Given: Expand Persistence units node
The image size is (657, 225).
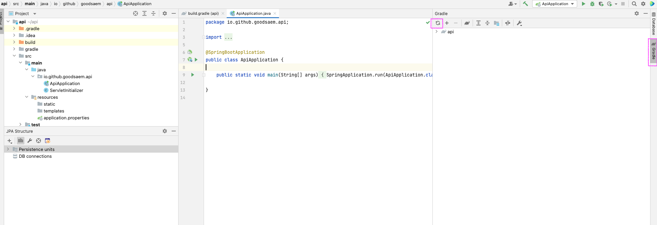Looking at the screenshot, I should (8, 149).
